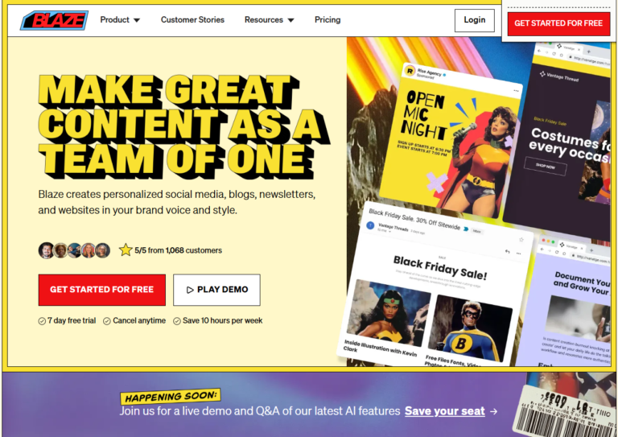
Task: Follow the Save your seat link
Action: [444, 411]
